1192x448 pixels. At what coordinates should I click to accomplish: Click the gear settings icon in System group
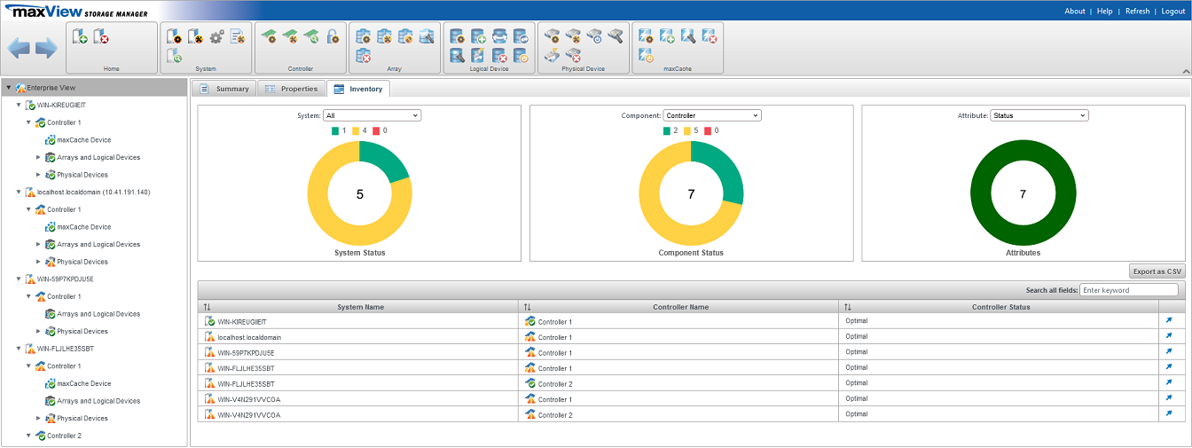(x=216, y=37)
